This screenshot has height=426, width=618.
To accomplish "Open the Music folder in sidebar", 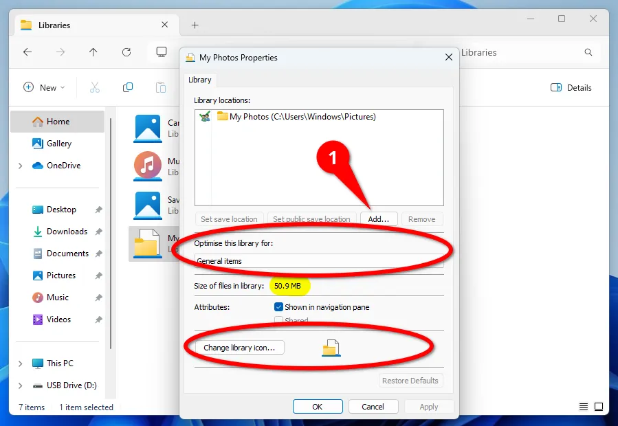I will pyautogui.click(x=57, y=298).
